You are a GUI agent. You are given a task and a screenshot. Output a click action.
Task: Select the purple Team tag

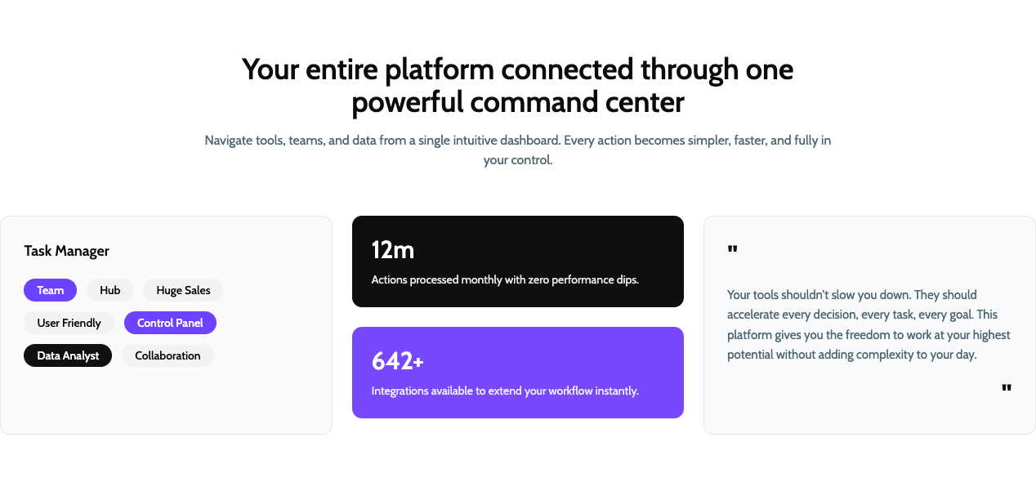point(50,290)
